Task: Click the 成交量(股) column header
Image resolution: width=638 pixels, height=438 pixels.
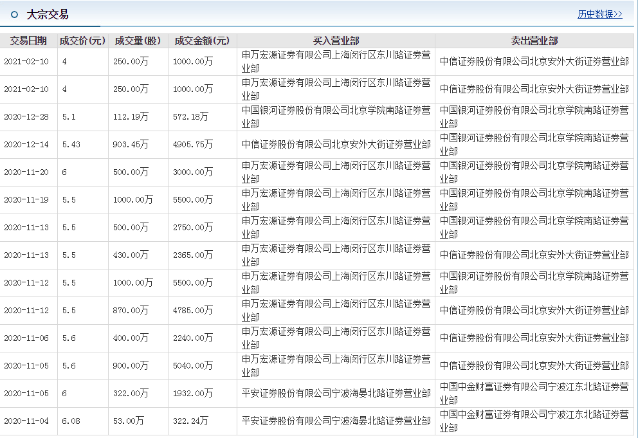Action: click(138, 41)
